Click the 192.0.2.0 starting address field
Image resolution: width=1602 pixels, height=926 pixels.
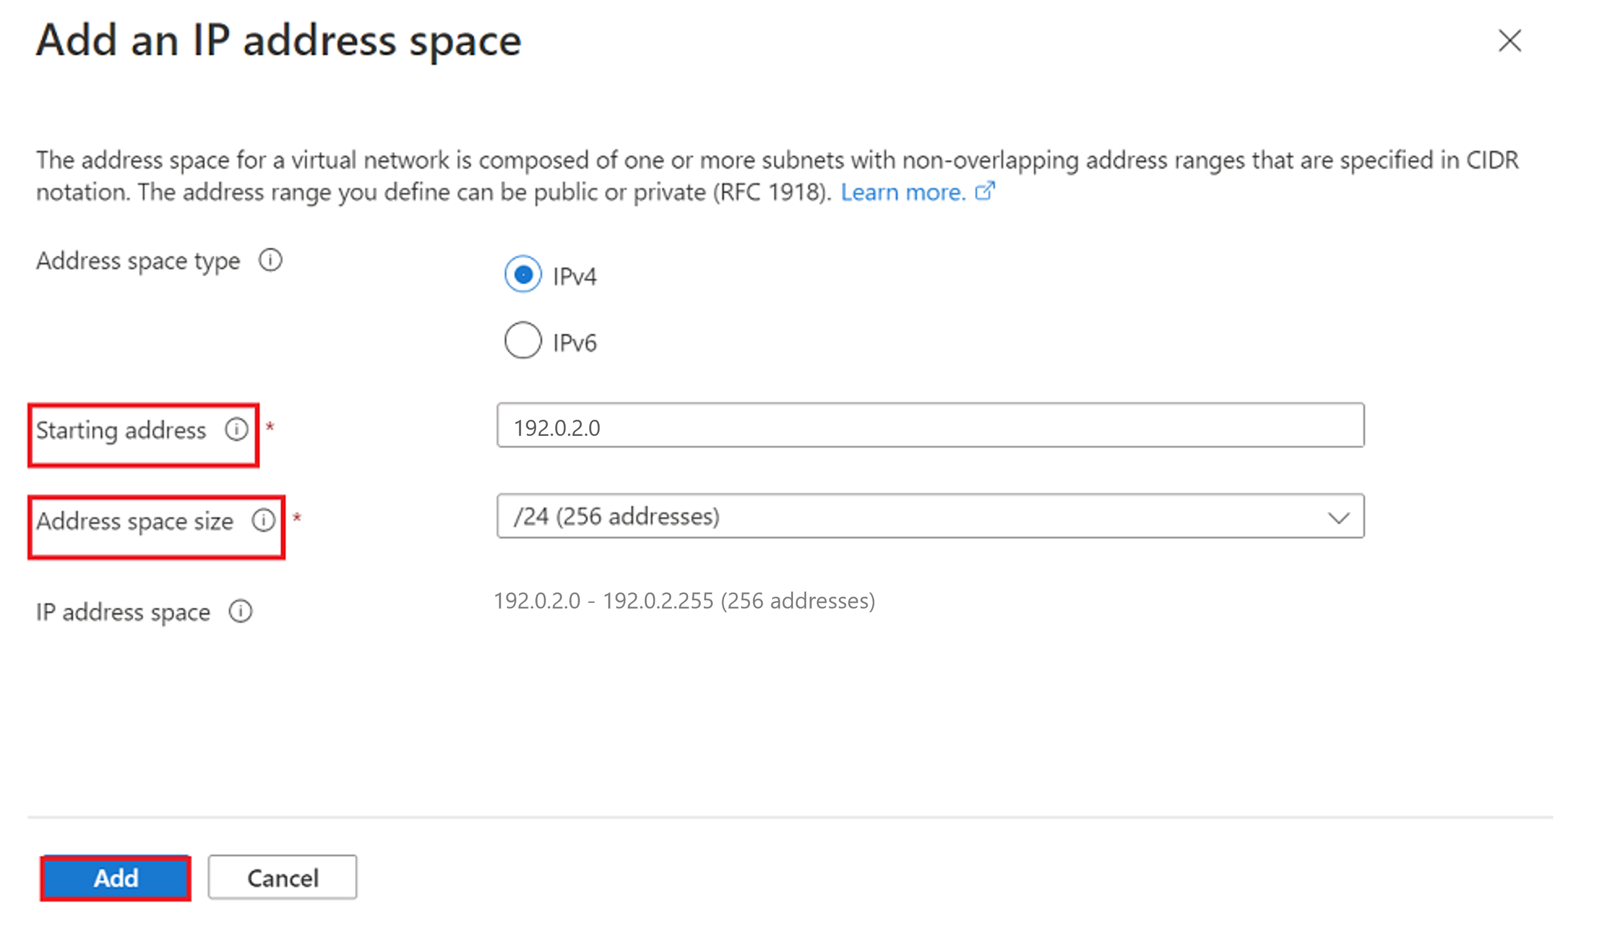coord(932,429)
